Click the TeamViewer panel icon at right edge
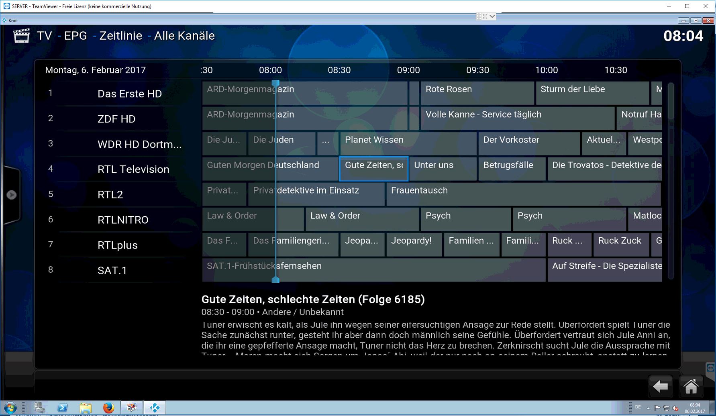Viewport: 716px width, 416px height. point(710,368)
